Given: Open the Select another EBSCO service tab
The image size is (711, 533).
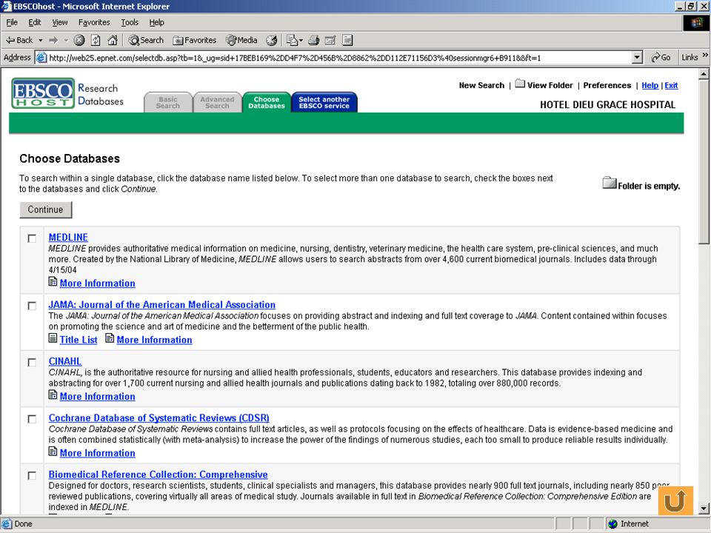Looking at the screenshot, I should tap(324, 102).
